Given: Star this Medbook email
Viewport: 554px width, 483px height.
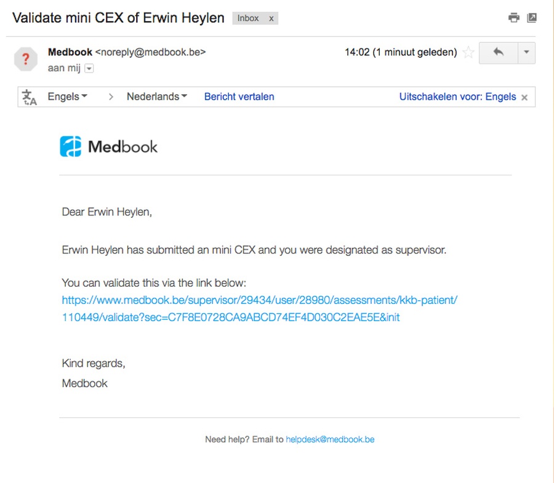Looking at the screenshot, I should click(468, 53).
